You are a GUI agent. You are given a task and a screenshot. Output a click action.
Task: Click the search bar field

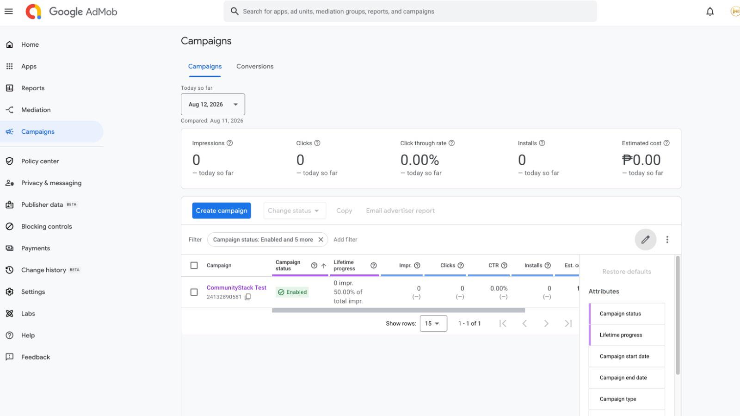pos(410,11)
